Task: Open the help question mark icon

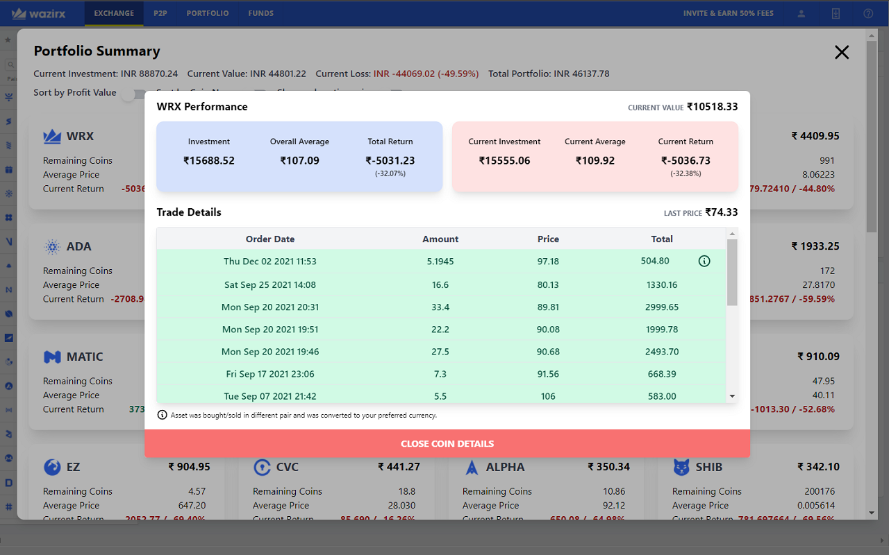Action: tap(868, 13)
